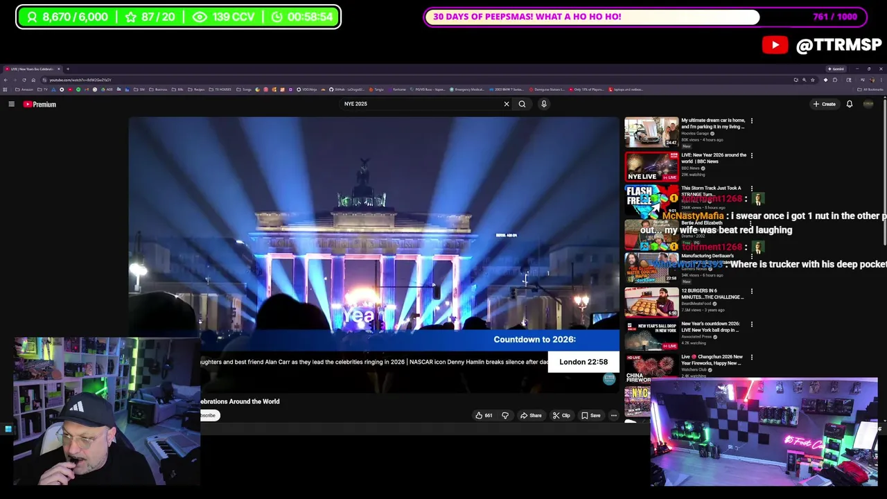
Task: Open YouTube notifications bell
Action: coord(850,104)
